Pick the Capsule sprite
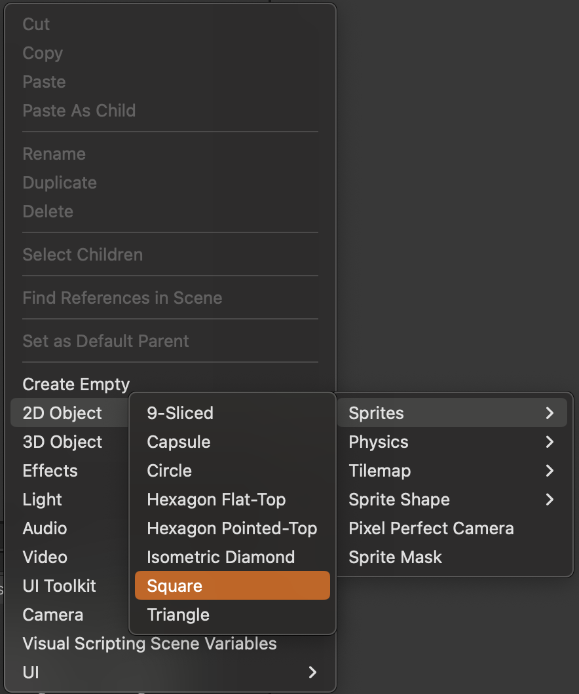Viewport: 579px width, 694px height. click(178, 442)
